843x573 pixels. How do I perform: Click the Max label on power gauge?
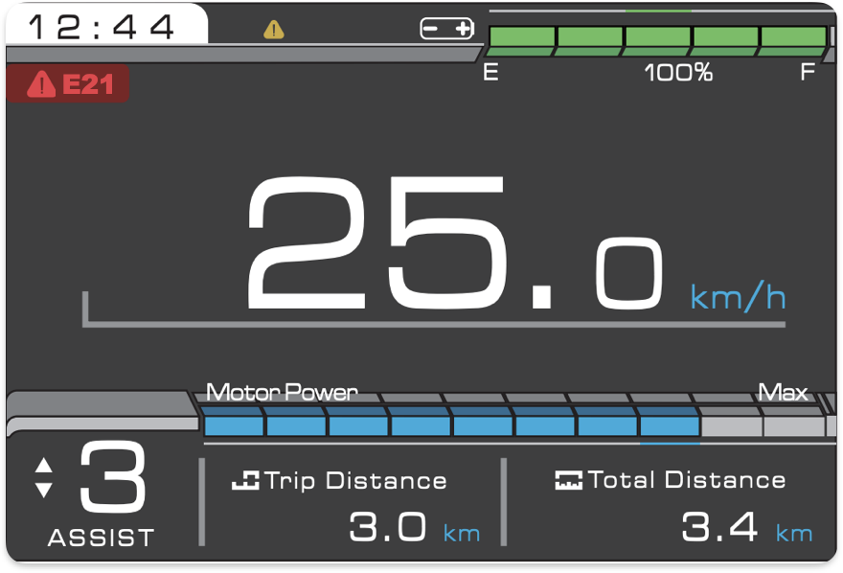(783, 392)
